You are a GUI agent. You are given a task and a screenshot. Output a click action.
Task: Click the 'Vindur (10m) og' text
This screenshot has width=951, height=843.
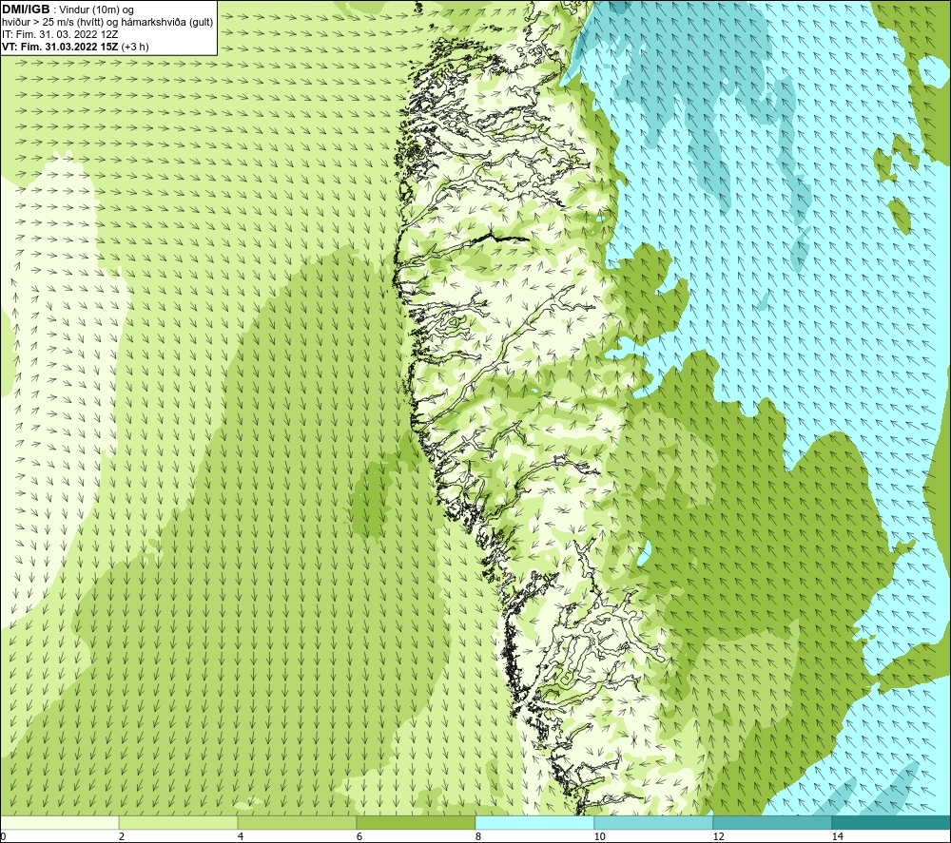pos(97,10)
